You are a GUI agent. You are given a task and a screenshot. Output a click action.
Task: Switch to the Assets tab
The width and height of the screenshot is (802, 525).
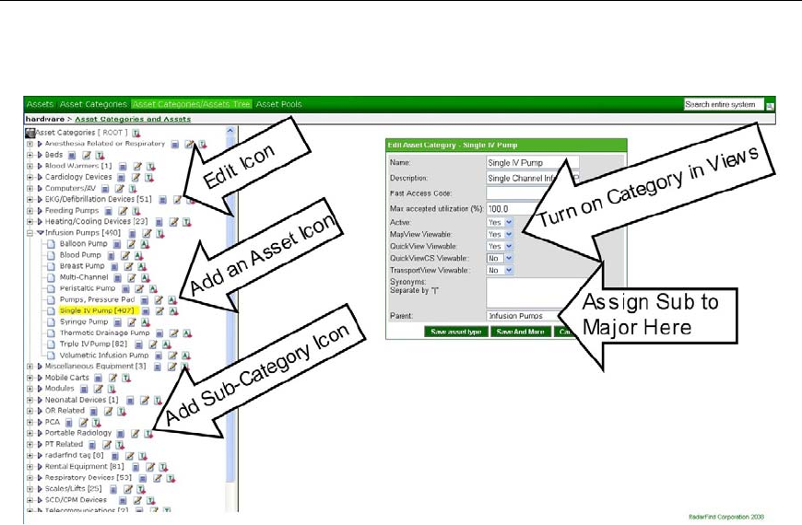pyautogui.click(x=40, y=104)
